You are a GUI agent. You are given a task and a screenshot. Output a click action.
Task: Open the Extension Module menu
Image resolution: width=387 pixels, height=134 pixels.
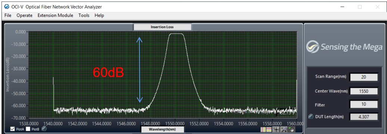55,15
